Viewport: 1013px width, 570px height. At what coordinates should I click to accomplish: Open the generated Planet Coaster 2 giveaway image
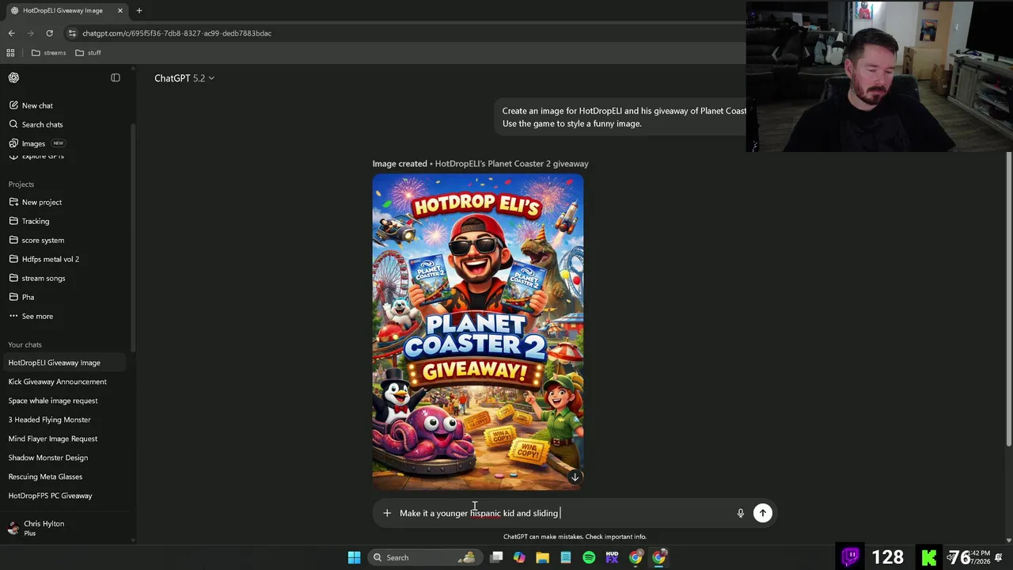point(478,332)
